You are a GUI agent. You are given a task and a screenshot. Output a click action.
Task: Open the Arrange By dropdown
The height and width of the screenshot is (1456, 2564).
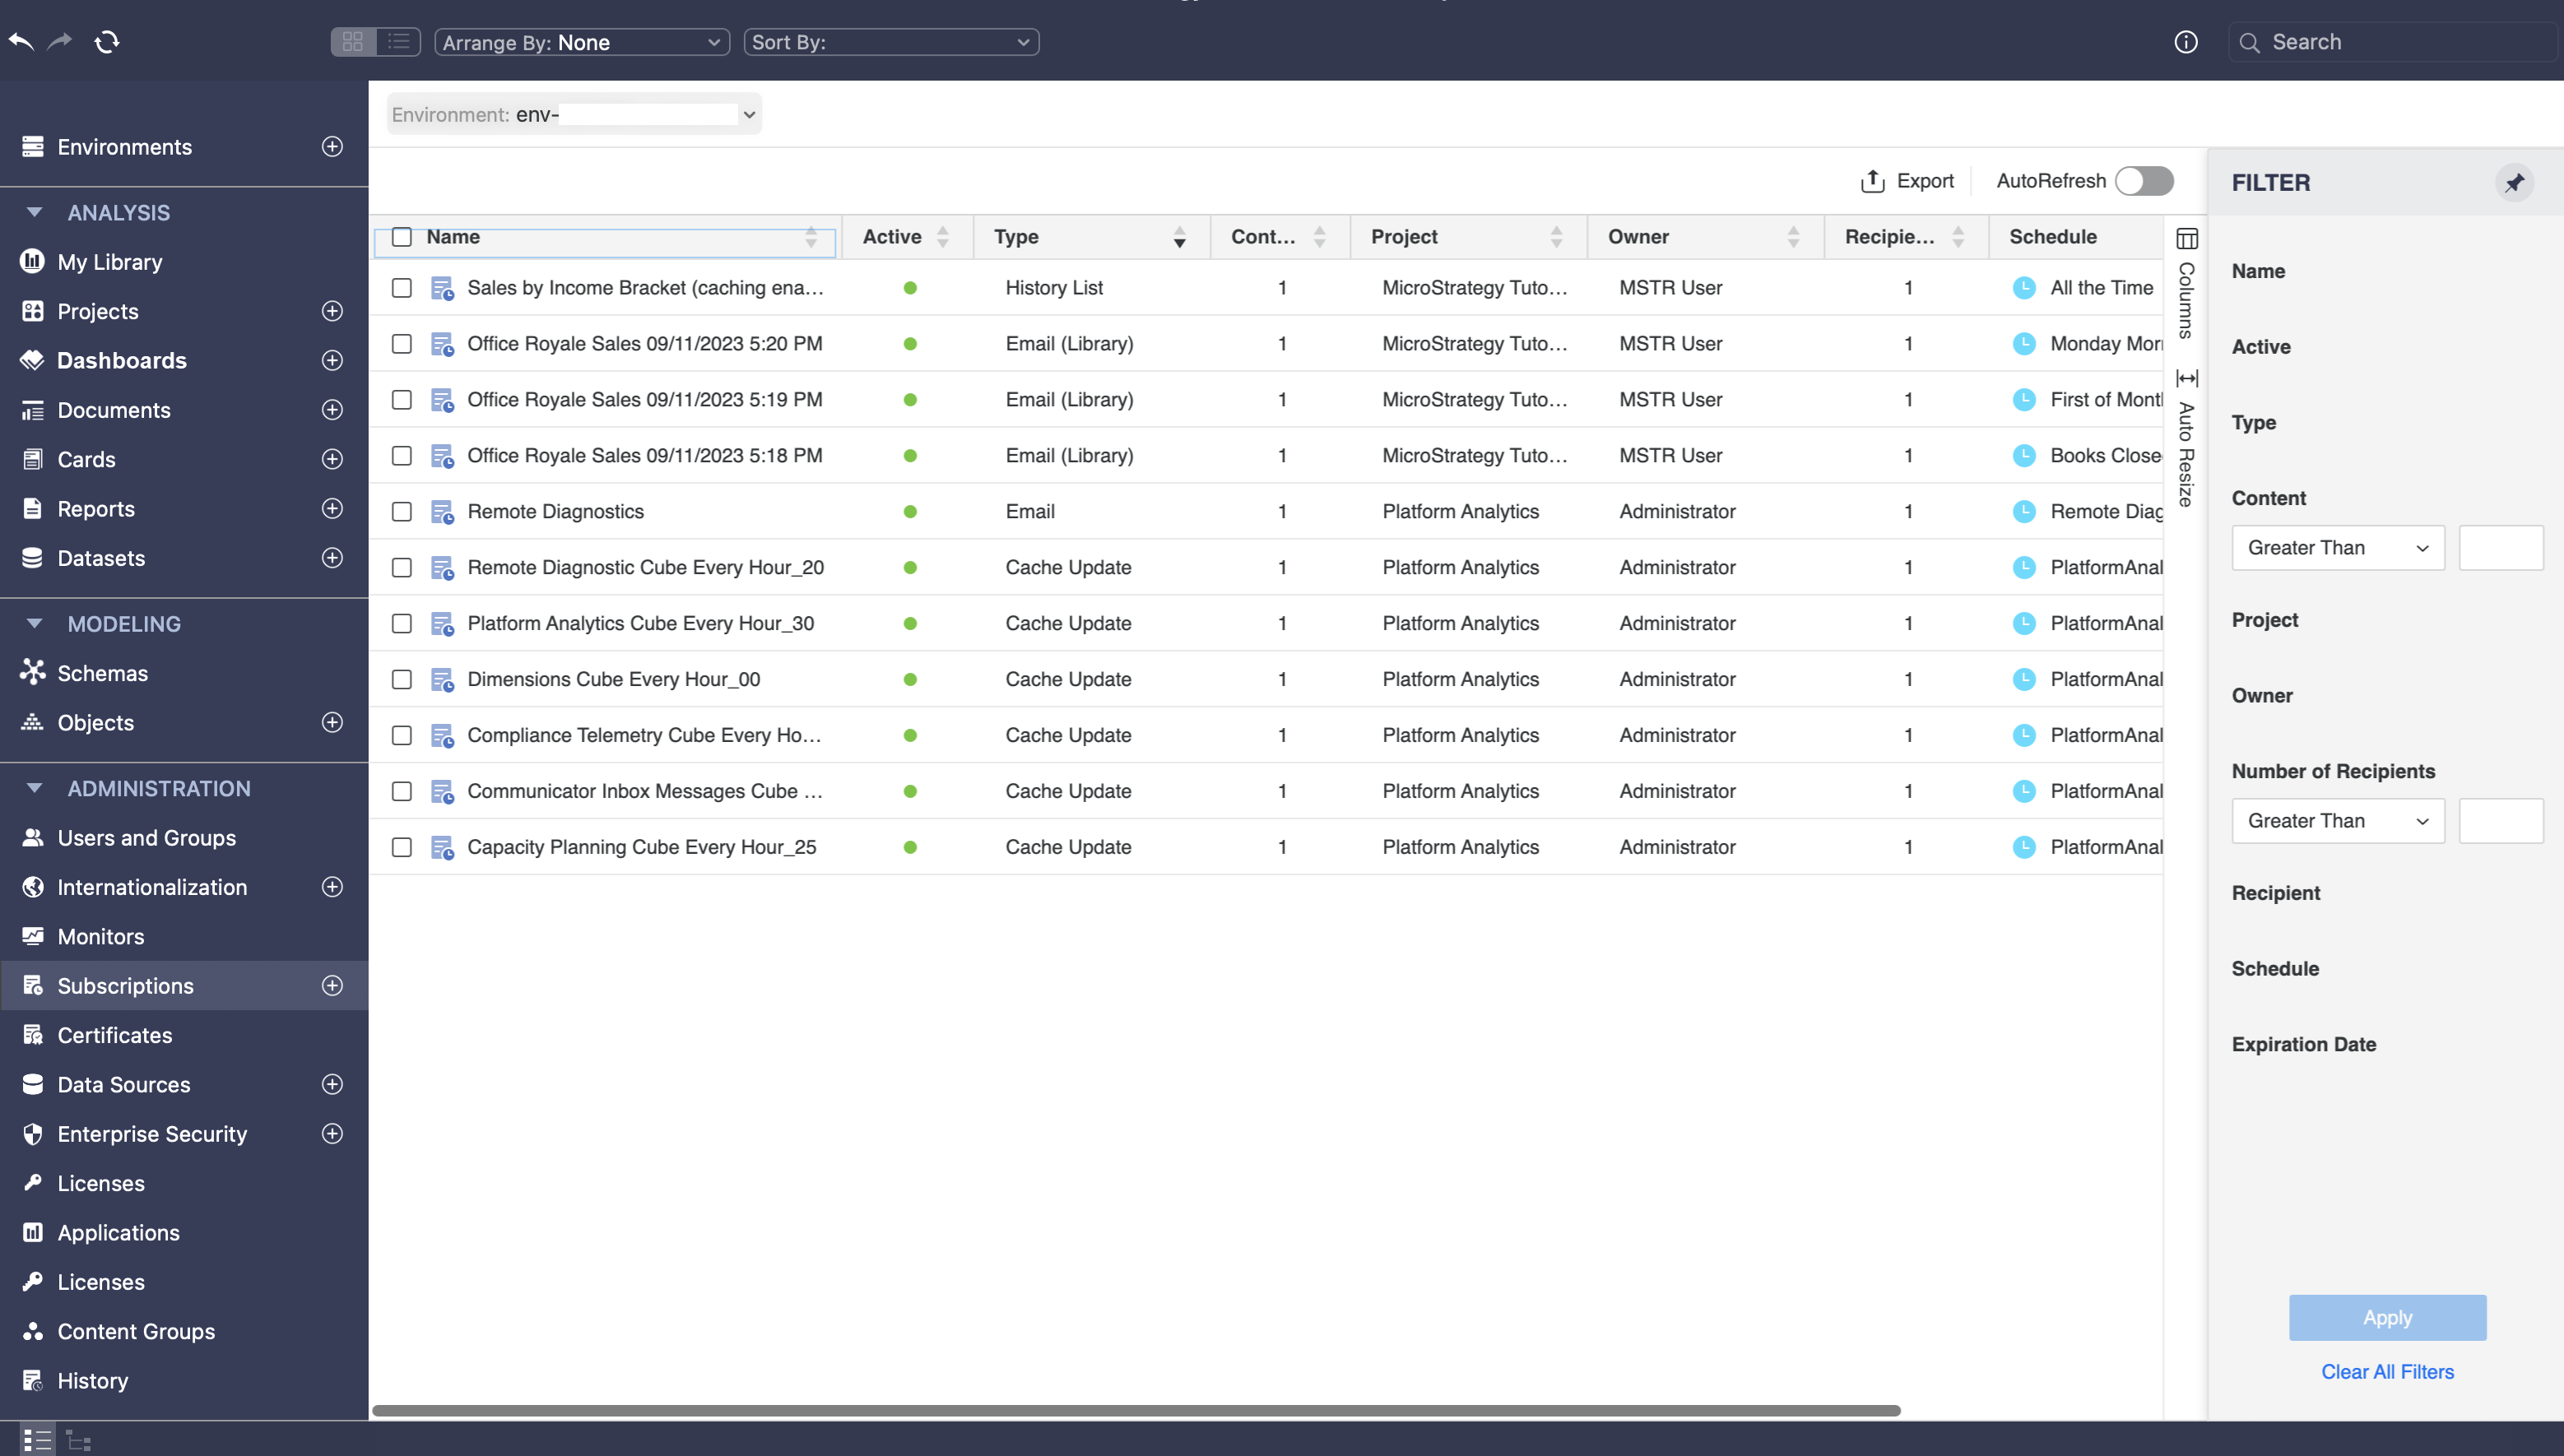581,42
